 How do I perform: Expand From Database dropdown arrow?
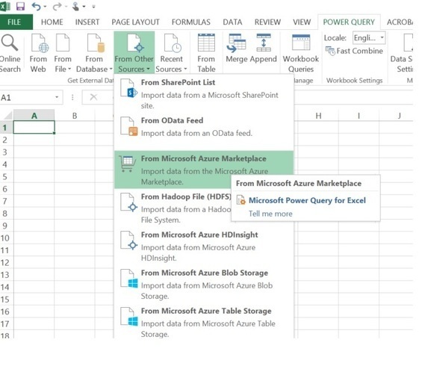click(x=111, y=69)
